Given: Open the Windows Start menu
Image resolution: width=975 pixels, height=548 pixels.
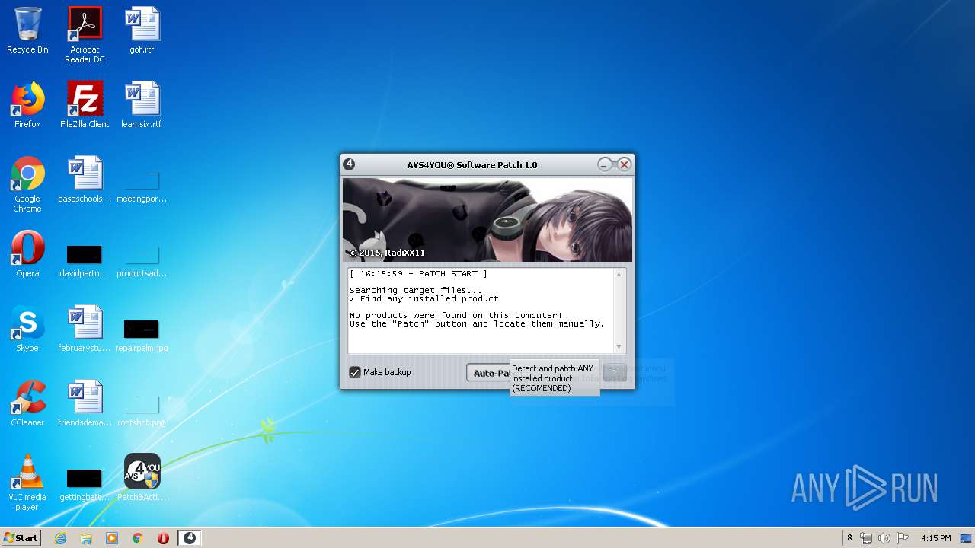Looking at the screenshot, I should click(x=21, y=538).
